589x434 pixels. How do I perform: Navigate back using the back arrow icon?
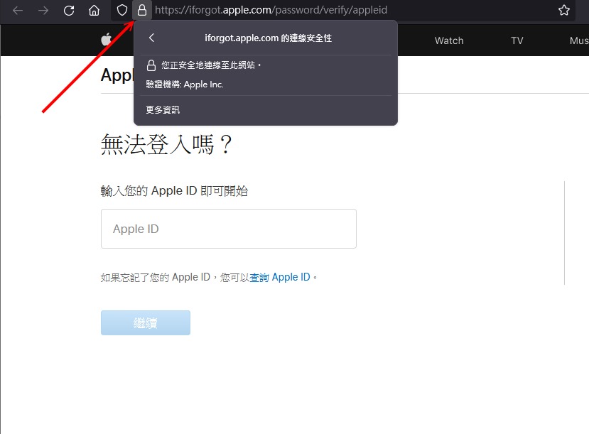coord(17,10)
